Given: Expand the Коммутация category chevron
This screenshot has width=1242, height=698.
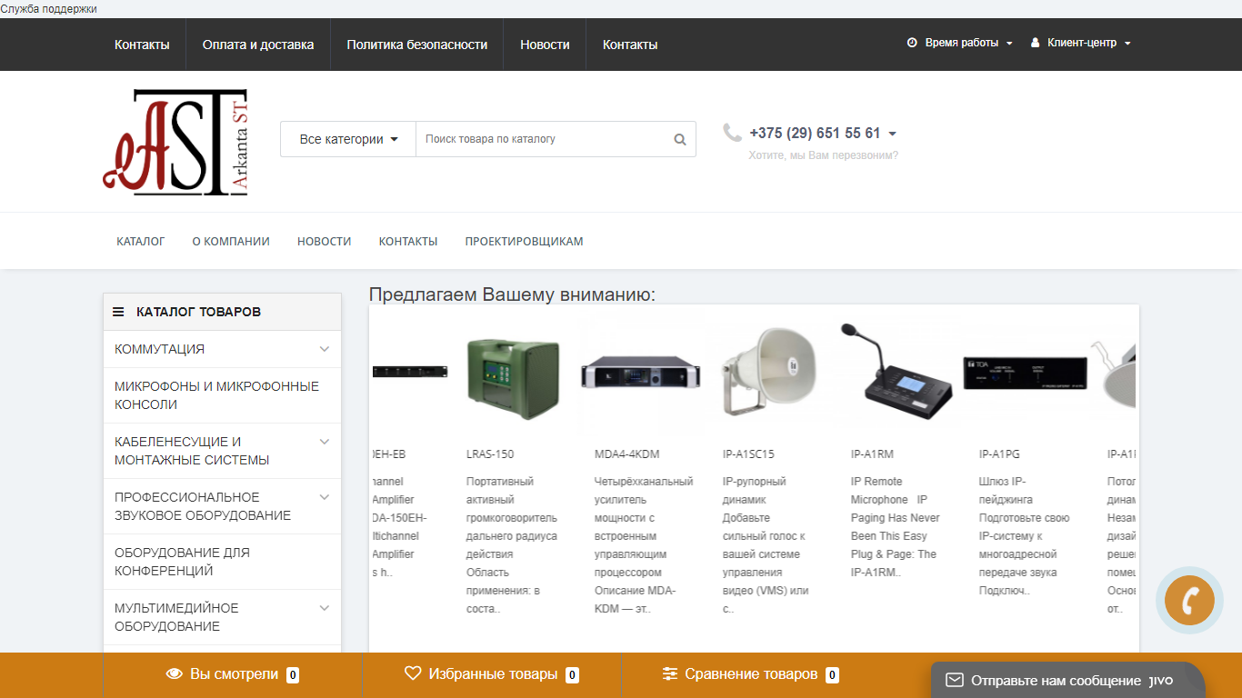Looking at the screenshot, I should coord(325,349).
